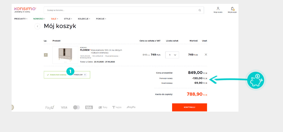Image resolution: width=283 pixels, height=132 pixels.
Task: Open the NOWOŚCI menu
Action: coord(39,19)
